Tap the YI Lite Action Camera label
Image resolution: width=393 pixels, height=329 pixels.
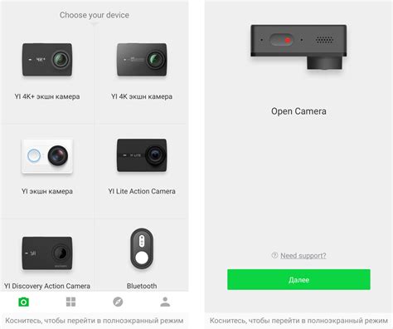pyautogui.click(x=142, y=191)
